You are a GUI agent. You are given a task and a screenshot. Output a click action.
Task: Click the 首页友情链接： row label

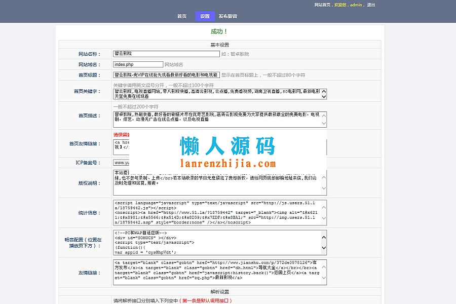[85, 144]
